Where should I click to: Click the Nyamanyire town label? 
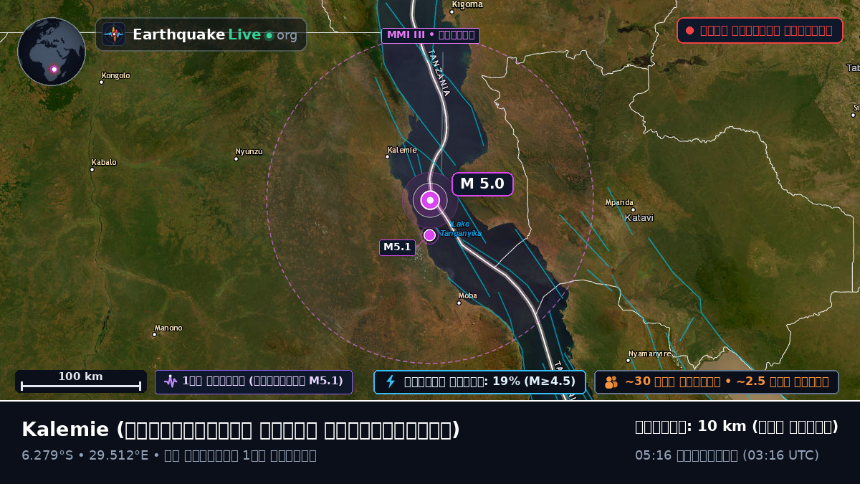tap(650, 353)
